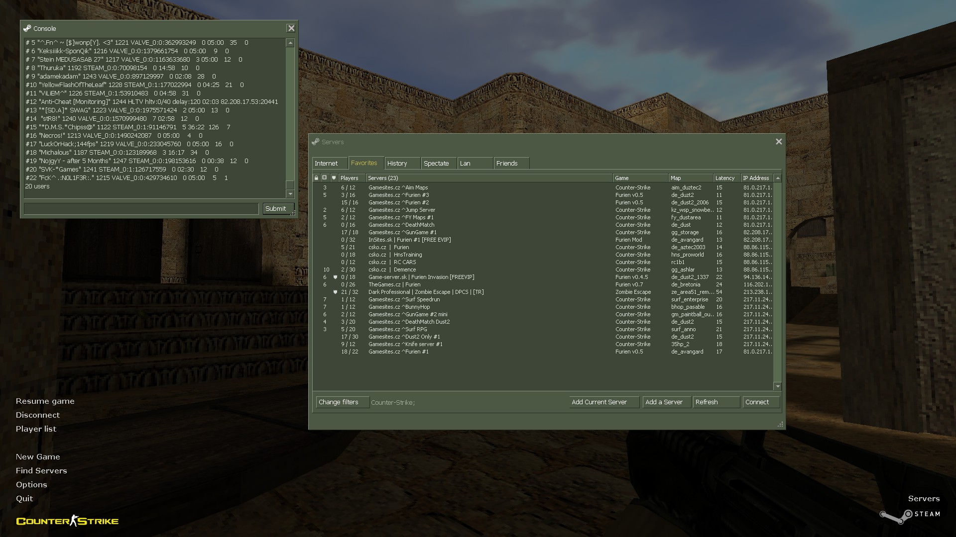This screenshot has height=537, width=956.
Task: Select csko.cz | Demence server
Action: 543,269
